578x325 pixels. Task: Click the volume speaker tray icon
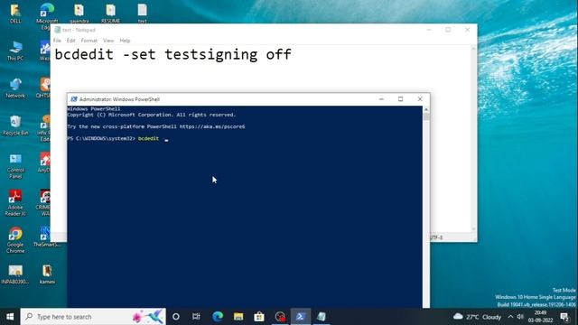tap(520, 317)
